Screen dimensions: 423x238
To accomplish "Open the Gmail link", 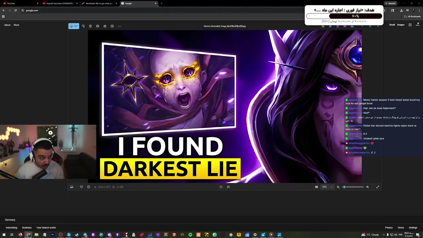I will [392, 25].
